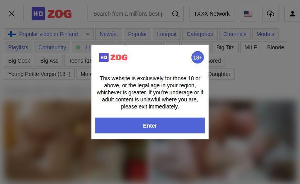This screenshot has height=184, width=300.
Task: Select Popular video in Finland
Action: (x=43, y=34)
